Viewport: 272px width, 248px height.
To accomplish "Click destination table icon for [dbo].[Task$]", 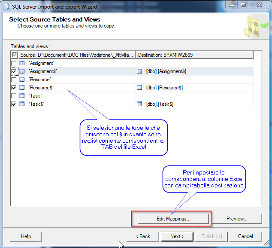I will tap(139, 104).
